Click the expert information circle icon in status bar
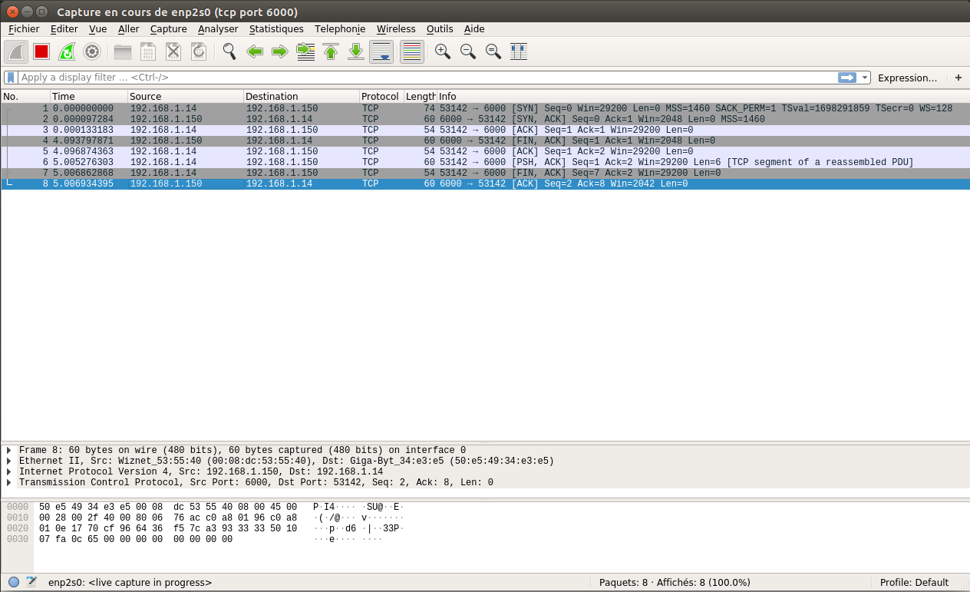Image resolution: width=970 pixels, height=592 pixels. [x=14, y=582]
